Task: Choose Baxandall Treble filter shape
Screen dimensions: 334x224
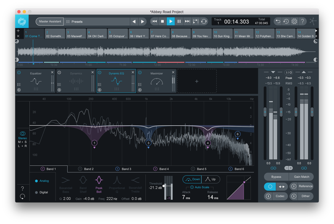Action: click(135, 185)
